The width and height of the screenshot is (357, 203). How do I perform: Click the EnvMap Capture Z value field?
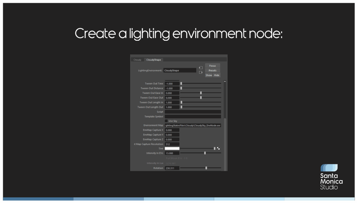coord(172,139)
